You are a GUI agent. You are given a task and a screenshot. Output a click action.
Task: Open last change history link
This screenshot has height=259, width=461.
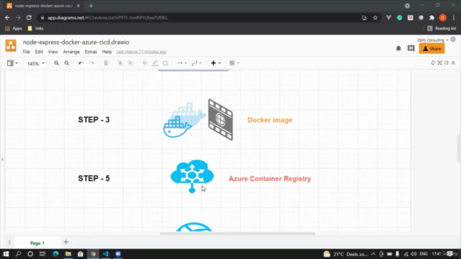coord(141,52)
